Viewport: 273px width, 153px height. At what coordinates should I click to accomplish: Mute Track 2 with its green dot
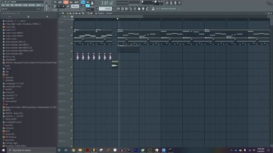pos(72,35)
